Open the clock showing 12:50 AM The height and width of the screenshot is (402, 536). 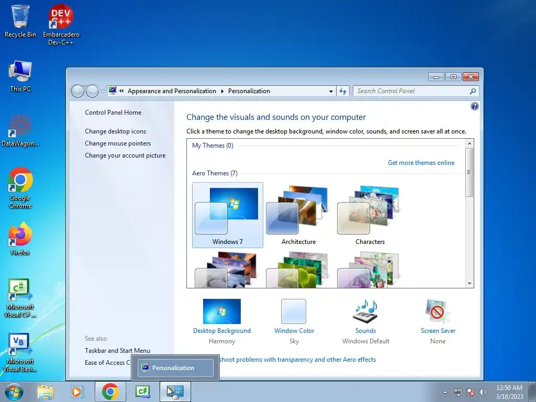(509, 392)
